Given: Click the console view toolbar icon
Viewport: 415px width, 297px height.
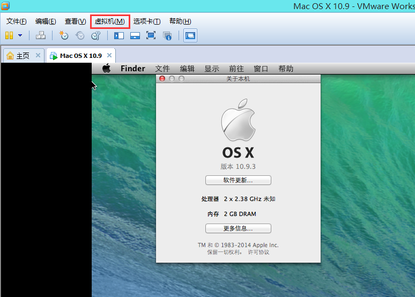Looking at the screenshot, I should tap(190, 35).
